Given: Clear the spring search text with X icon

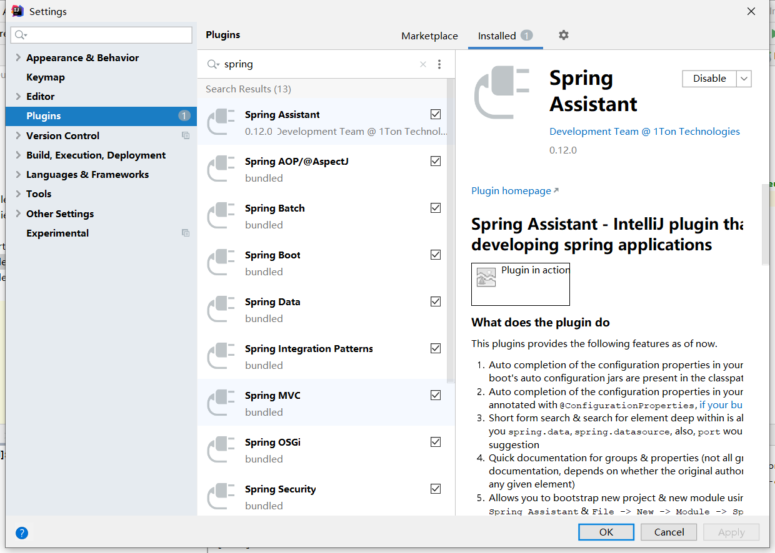Looking at the screenshot, I should 423,64.
